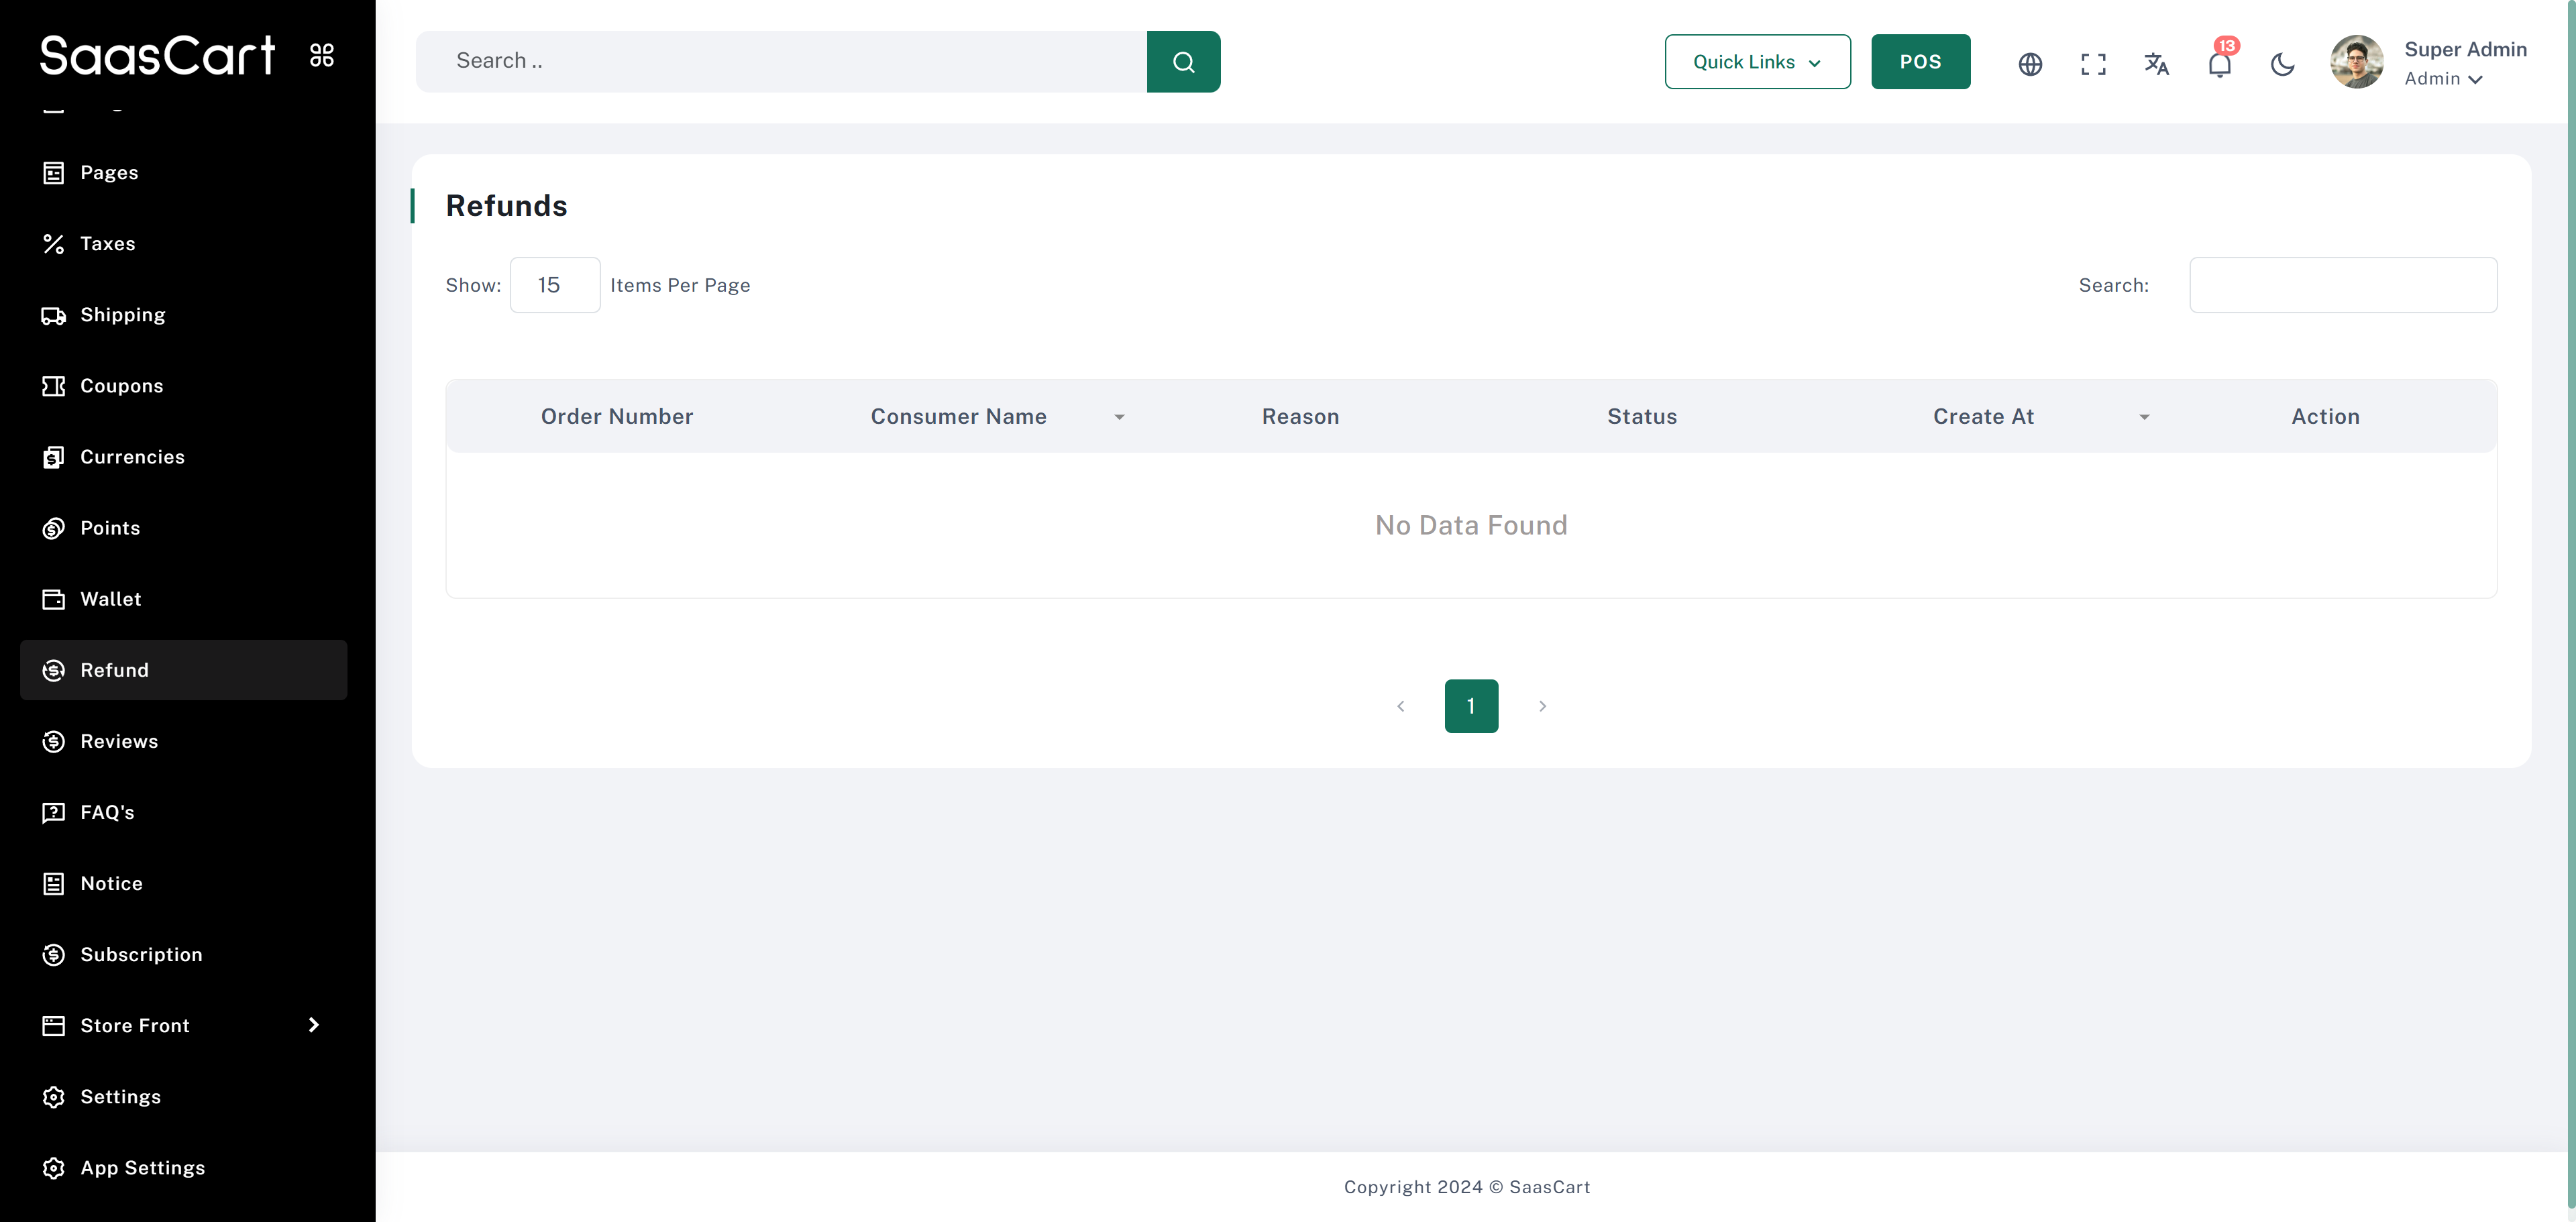Sort by Consumer Name column arrow
The image size is (2576, 1222).
[1119, 417]
